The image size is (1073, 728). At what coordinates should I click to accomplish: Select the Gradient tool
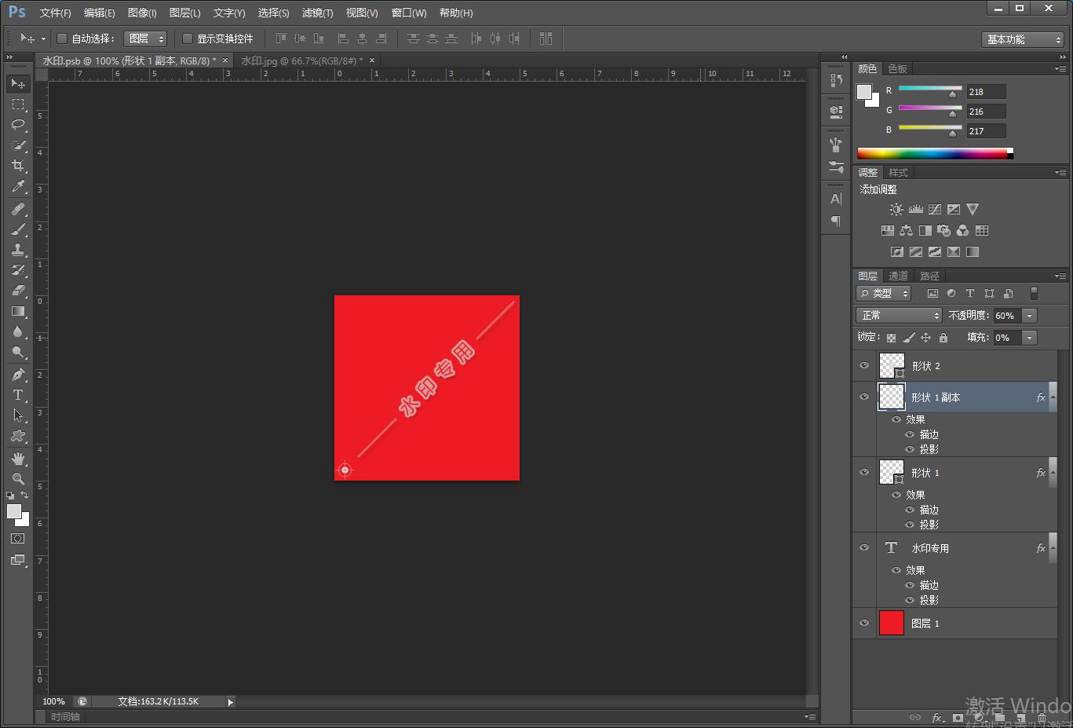[x=18, y=311]
